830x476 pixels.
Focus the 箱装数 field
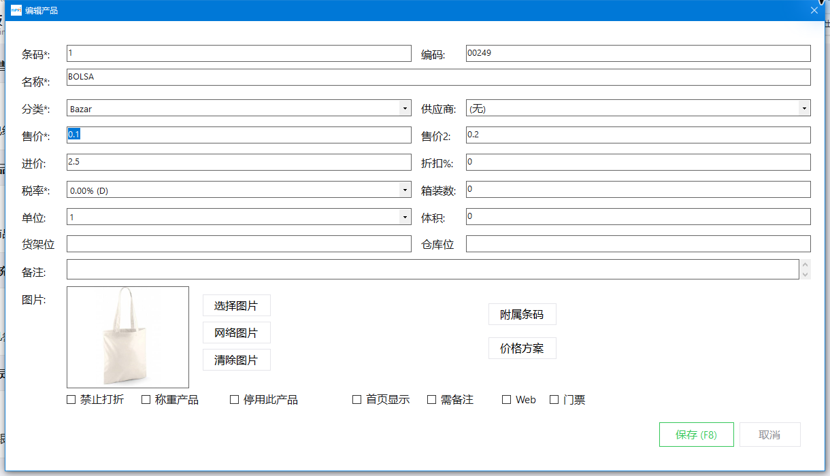[x=638, y=190]
